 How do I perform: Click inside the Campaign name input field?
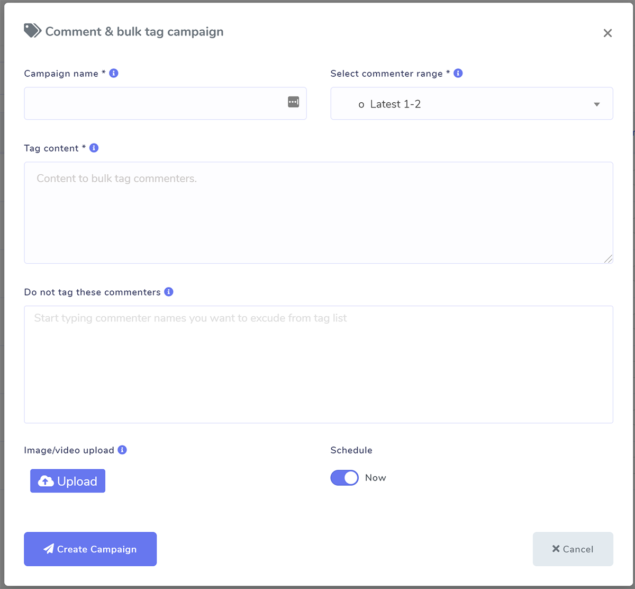(159, 103)
